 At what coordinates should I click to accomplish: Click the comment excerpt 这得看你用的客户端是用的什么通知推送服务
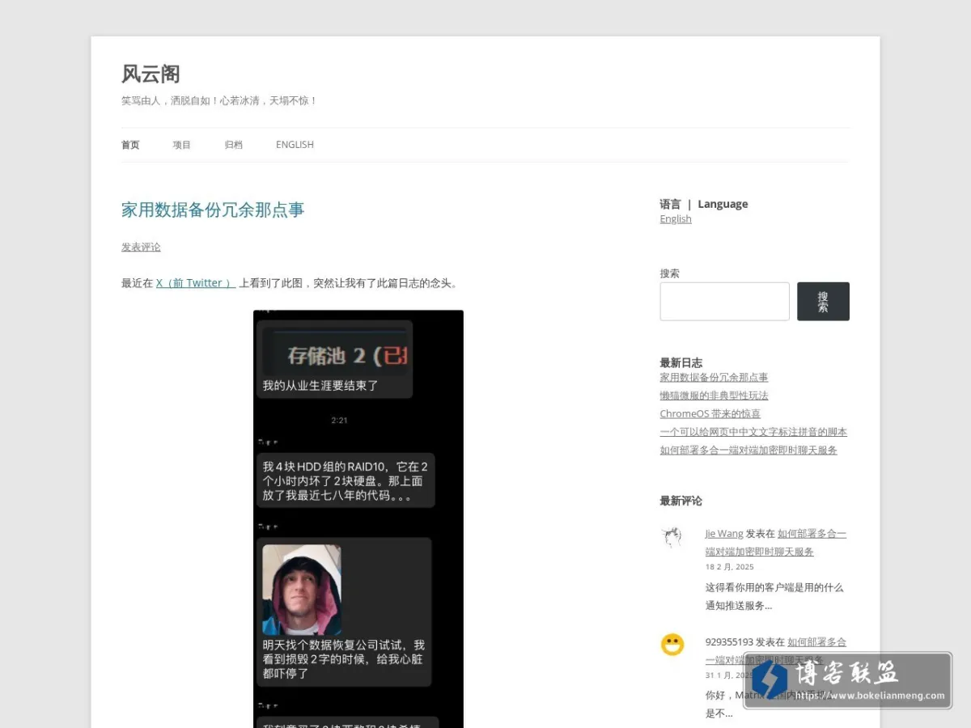point(774,596)
